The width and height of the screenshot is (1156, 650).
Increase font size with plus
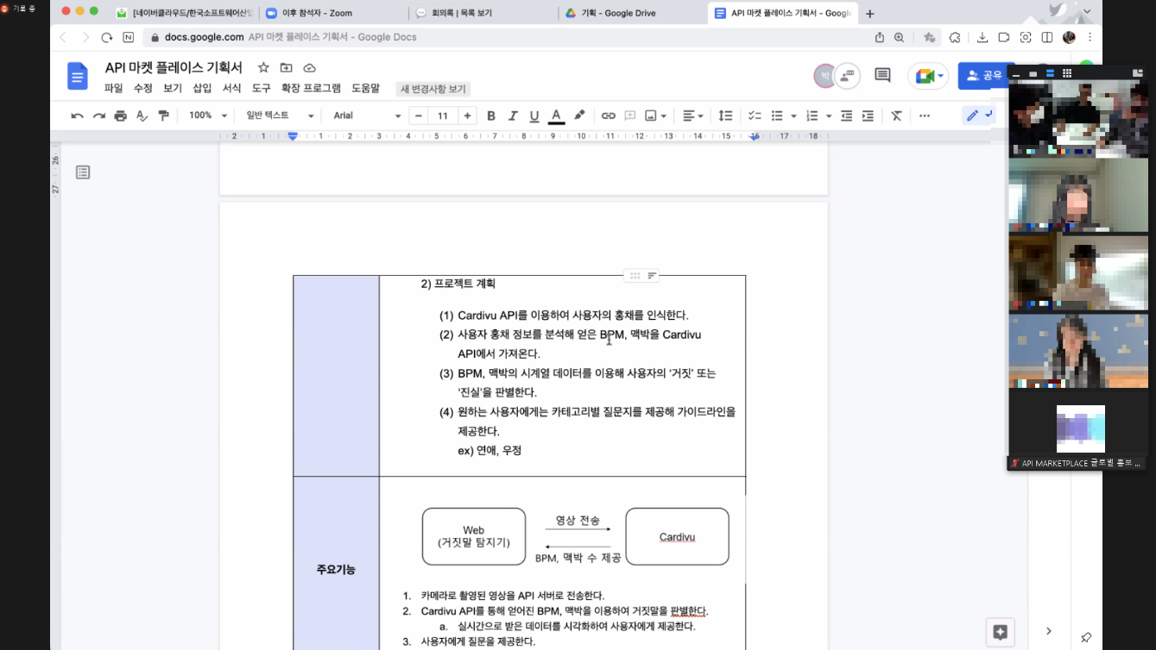point(467,116)
